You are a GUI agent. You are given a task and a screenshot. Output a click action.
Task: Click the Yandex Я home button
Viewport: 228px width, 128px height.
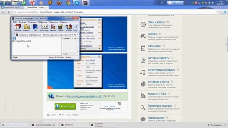9,12
